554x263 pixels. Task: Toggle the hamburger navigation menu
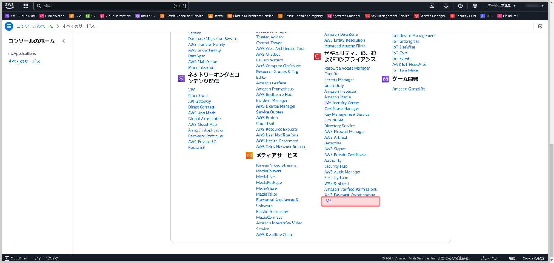pos(9,26)
